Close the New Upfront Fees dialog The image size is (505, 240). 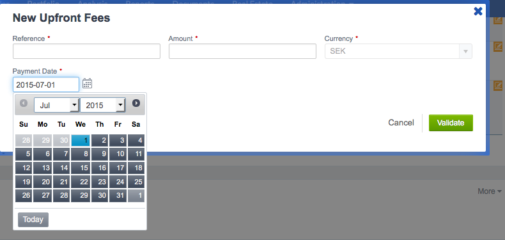(478, 12)
